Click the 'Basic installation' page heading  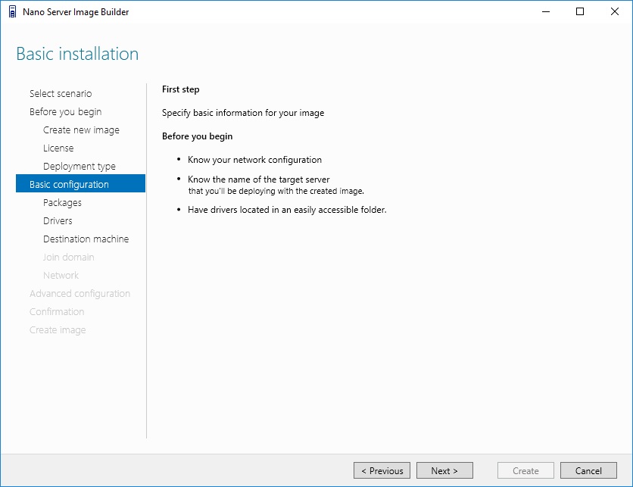(77, 54)
